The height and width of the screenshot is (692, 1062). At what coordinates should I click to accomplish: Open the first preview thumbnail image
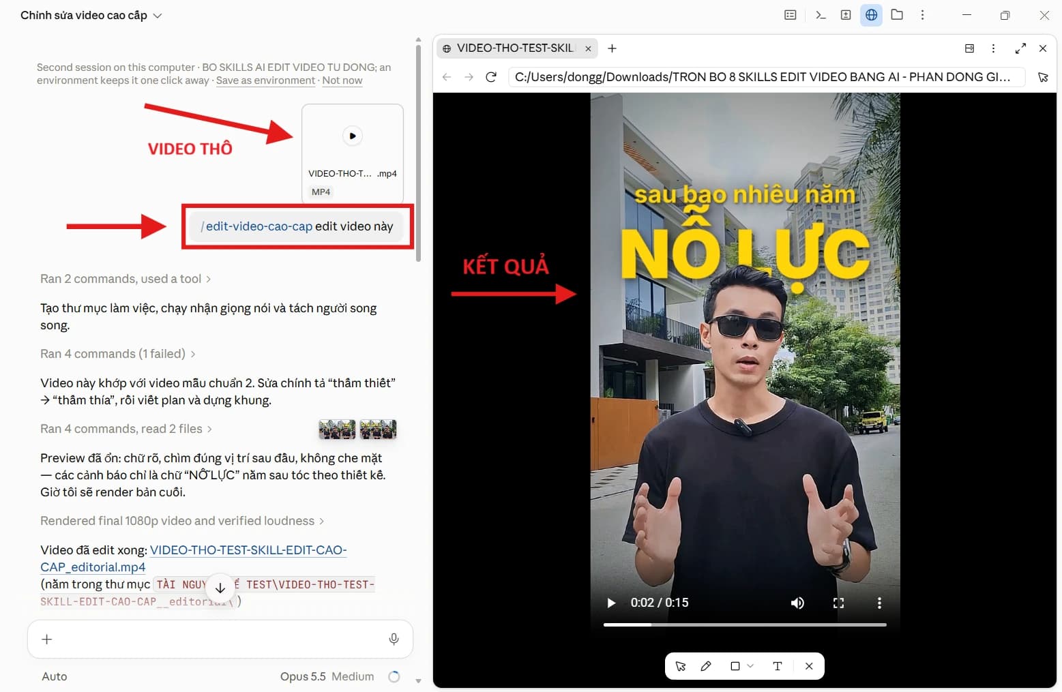tap(337, 430)
